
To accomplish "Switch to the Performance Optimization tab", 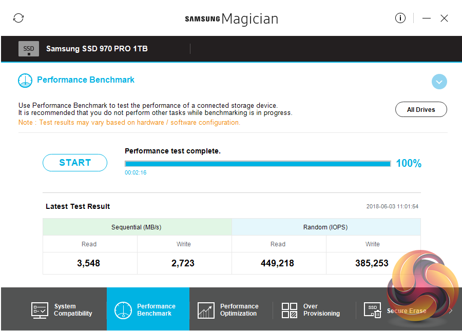I will pos(239,310).
